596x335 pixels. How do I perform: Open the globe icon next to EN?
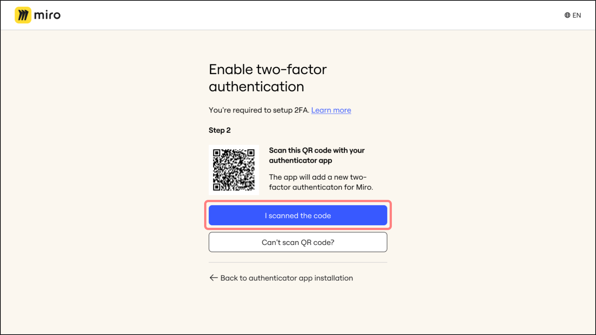567,15
